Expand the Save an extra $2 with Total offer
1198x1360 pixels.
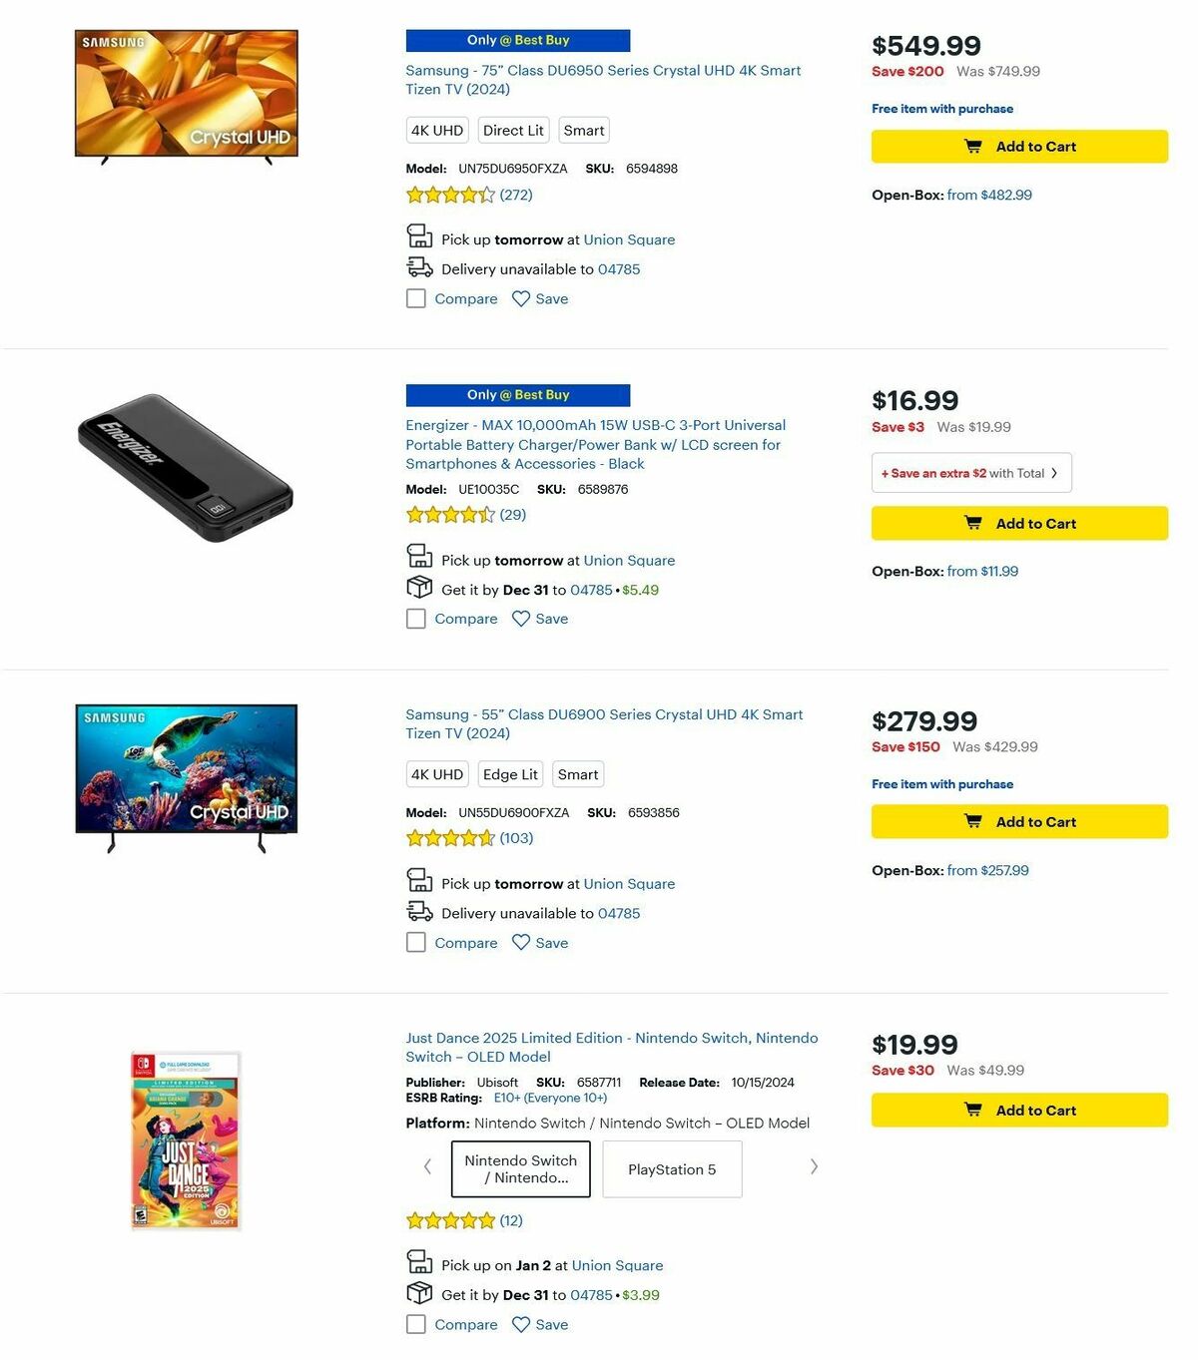[x=970, y=472]
